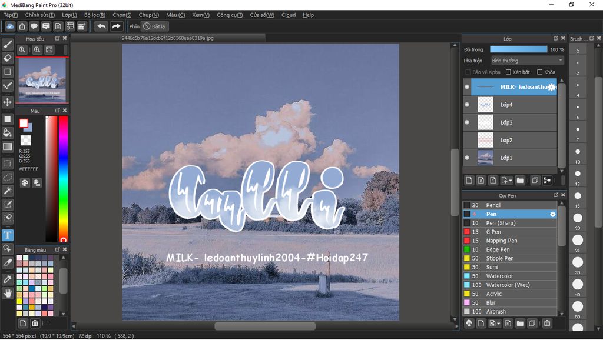The image size is (603, 340).
Task: Open the Help menu
Action: click(x=308, y=15)
